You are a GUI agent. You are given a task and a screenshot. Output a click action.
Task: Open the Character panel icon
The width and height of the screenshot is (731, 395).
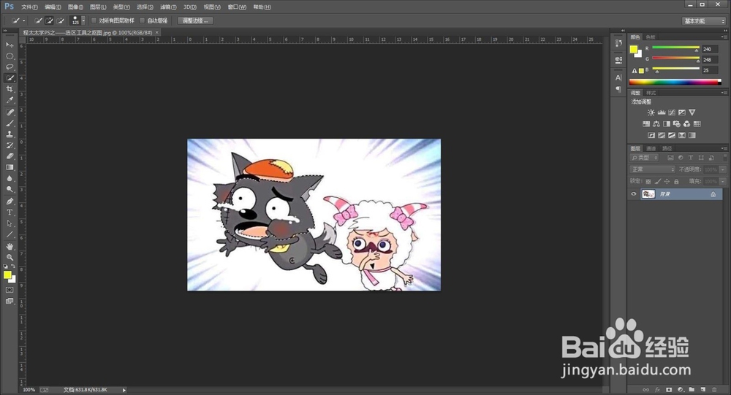618,78
